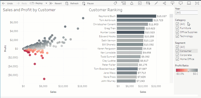Click the edit pencil icon

[x=156, y=3]
